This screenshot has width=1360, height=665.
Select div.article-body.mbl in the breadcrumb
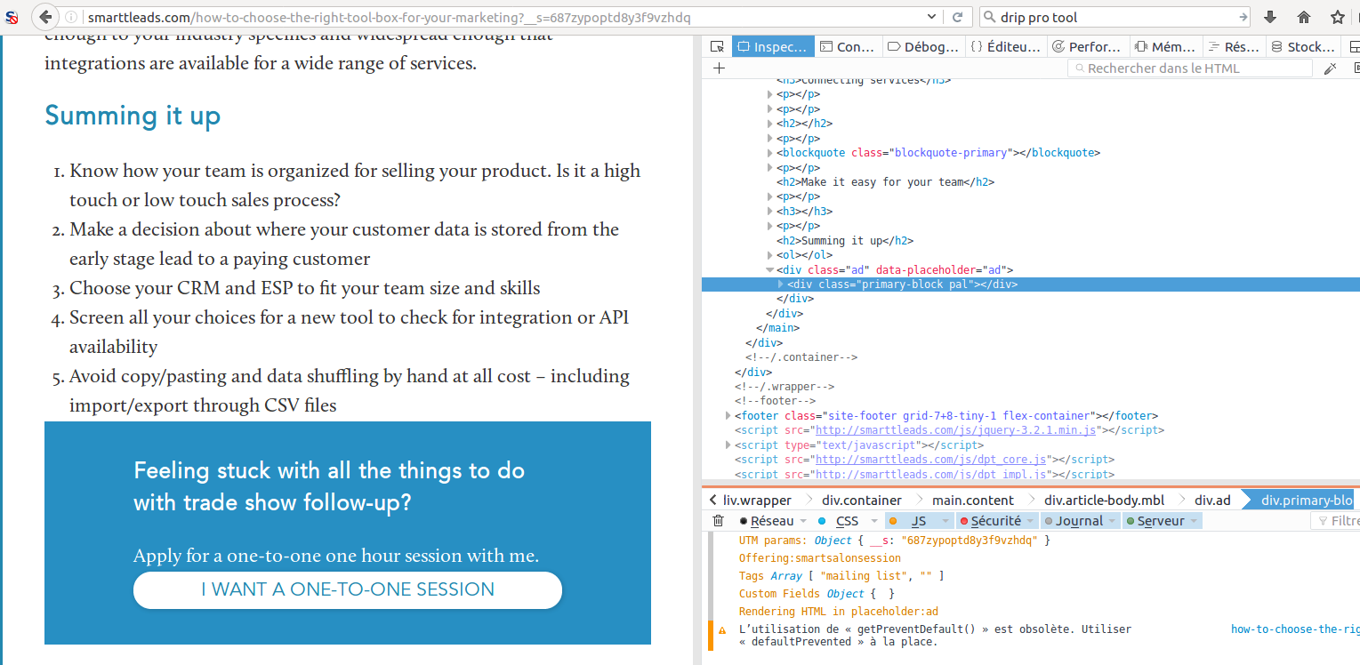pyautogui.click(x=1104, y=501)
